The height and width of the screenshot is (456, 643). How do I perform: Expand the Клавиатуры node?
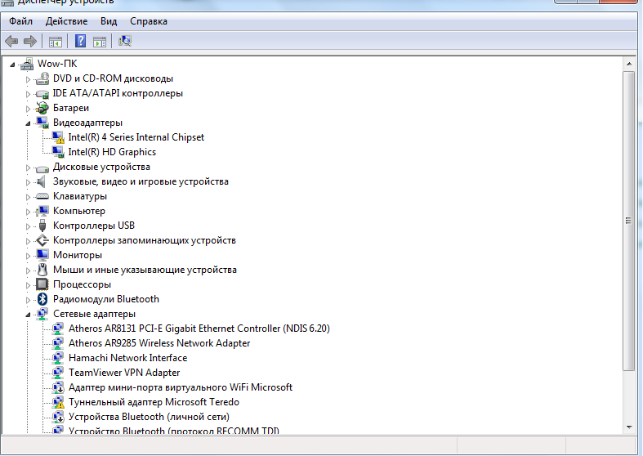point(28,197)
